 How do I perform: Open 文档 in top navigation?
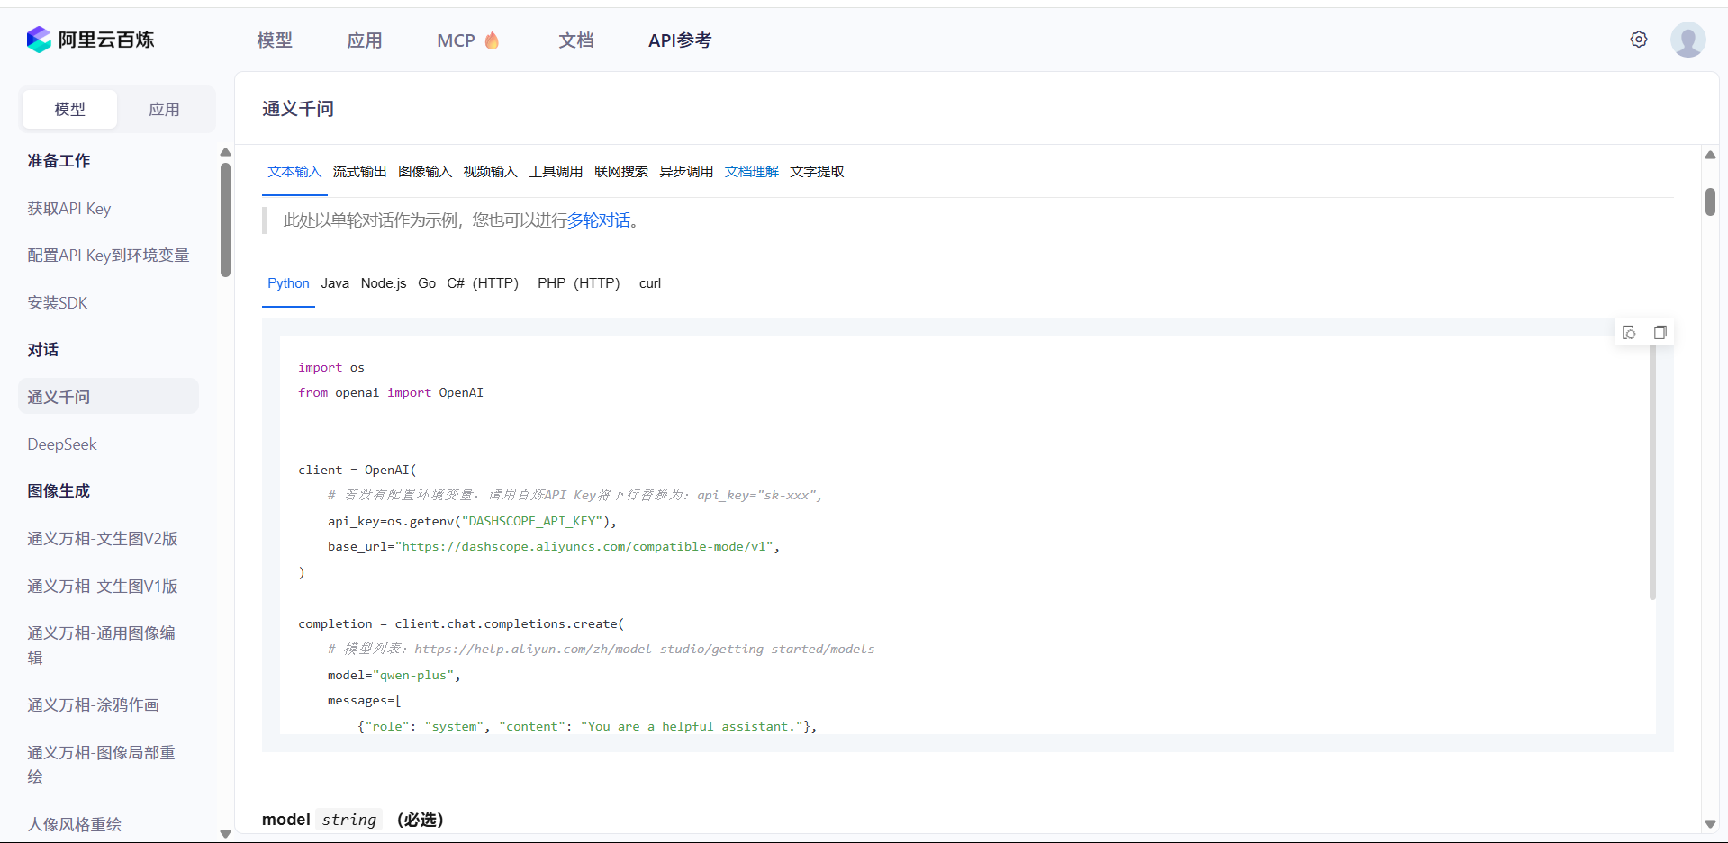pos(576,40)
